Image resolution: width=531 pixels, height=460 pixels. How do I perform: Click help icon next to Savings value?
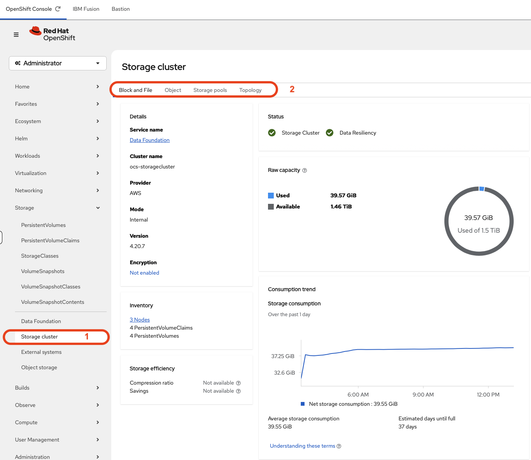[238, 391]
